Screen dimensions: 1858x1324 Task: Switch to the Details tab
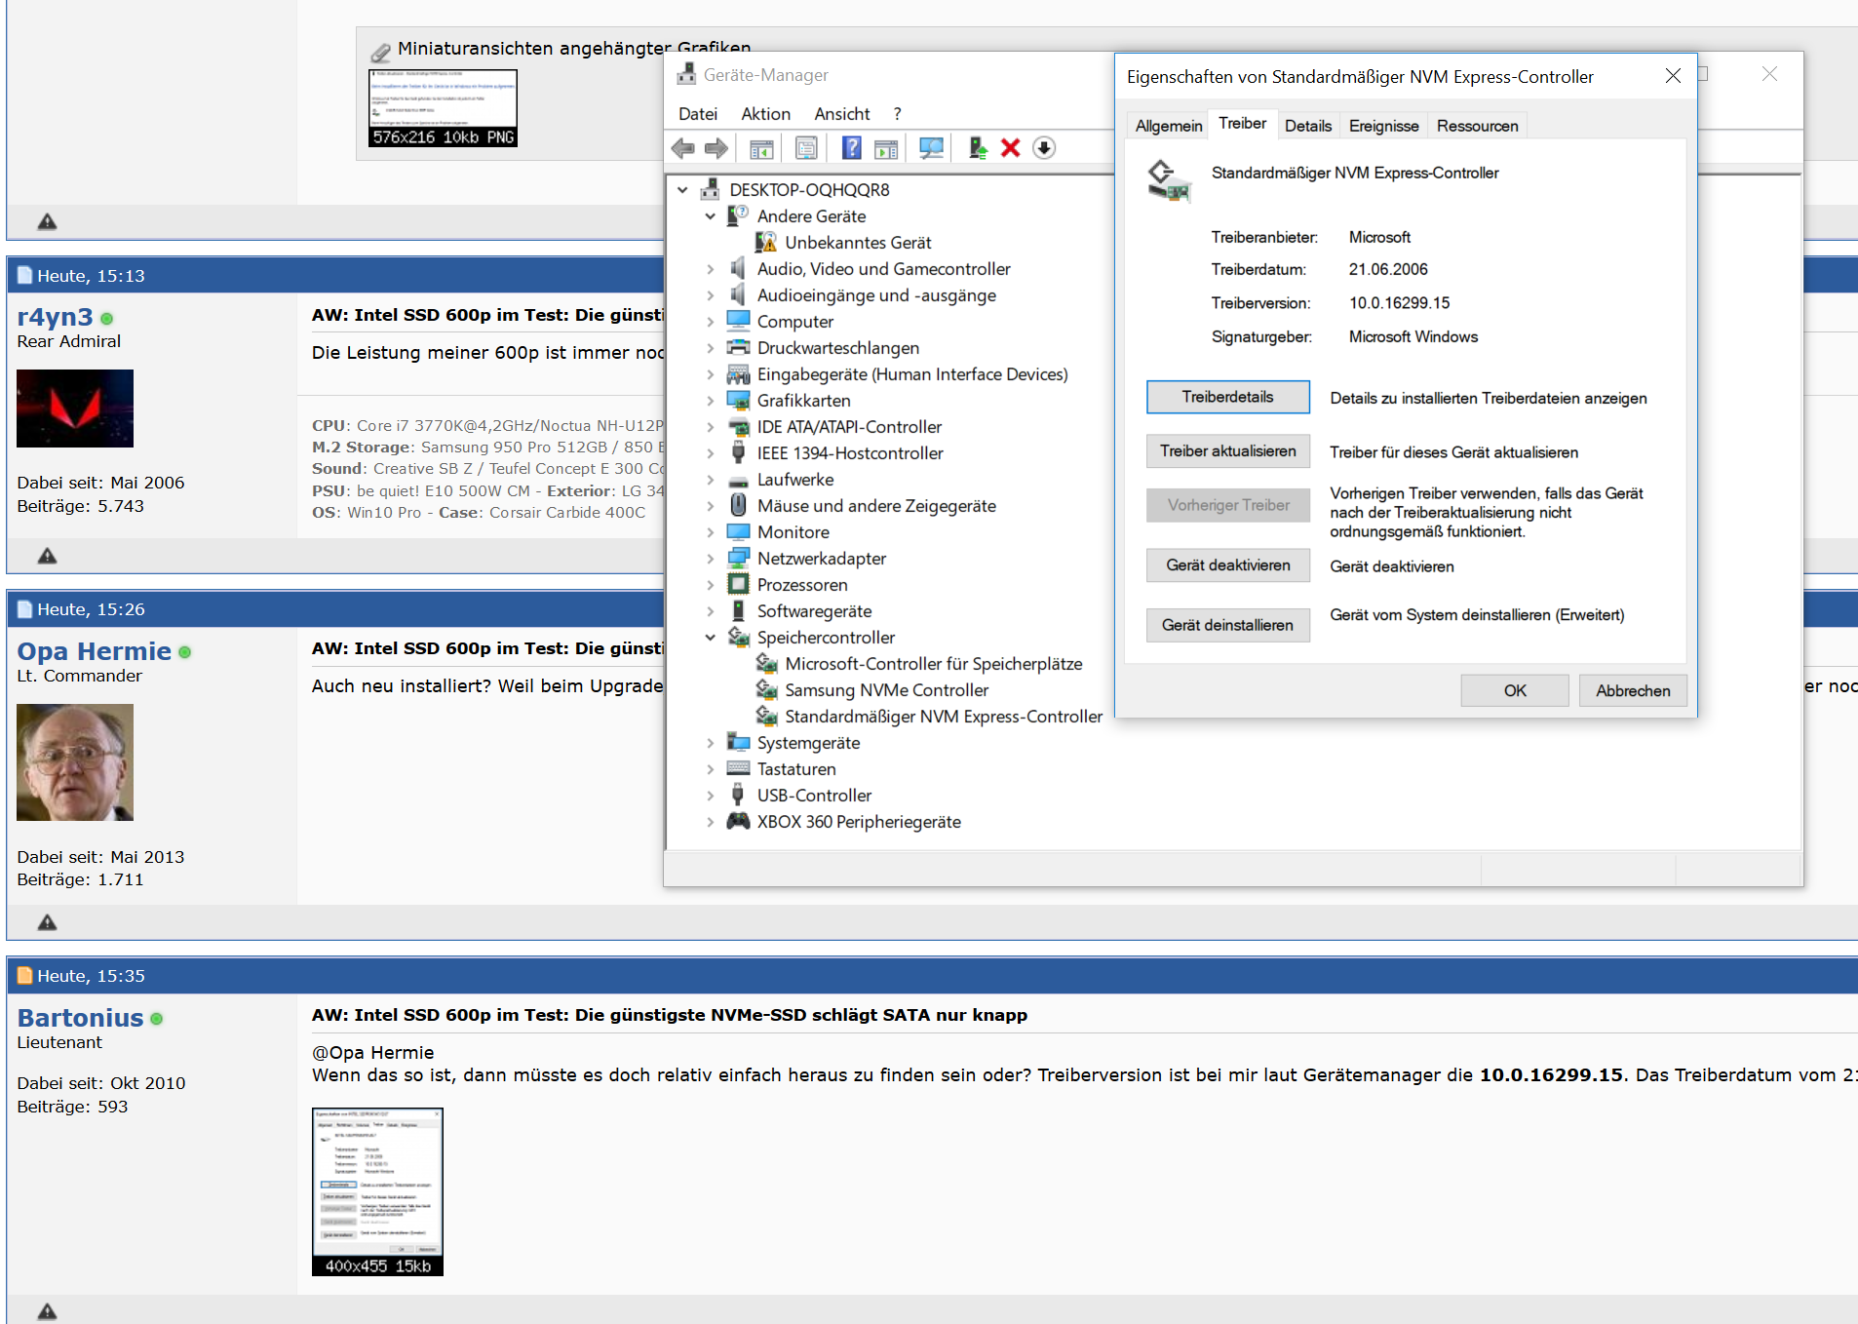tap(1307, 126)
